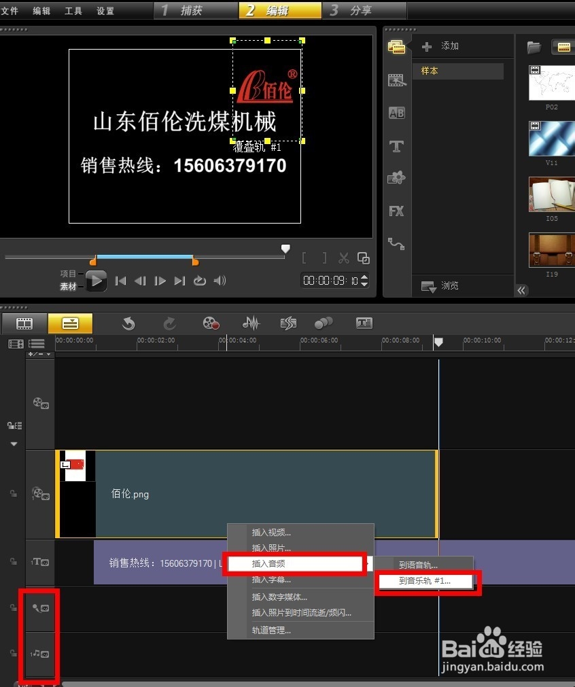Open Track Manager icon beside ruler

(37, 344)
